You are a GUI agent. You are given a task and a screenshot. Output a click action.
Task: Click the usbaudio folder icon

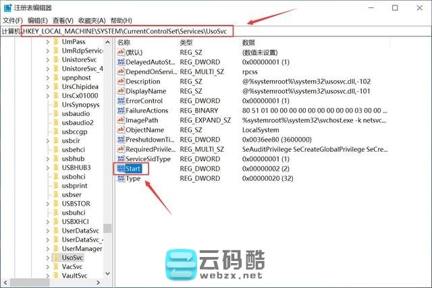coord(56,113)
